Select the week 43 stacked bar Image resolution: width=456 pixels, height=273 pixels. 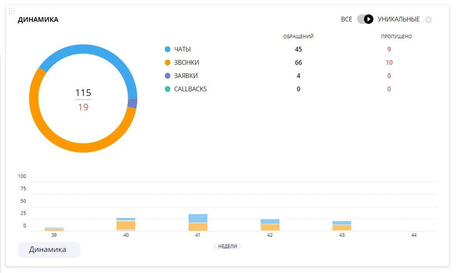pos(342,226)
